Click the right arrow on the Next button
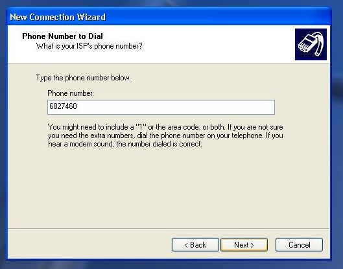Screen dimensions: 343x269 coord(252,246)
